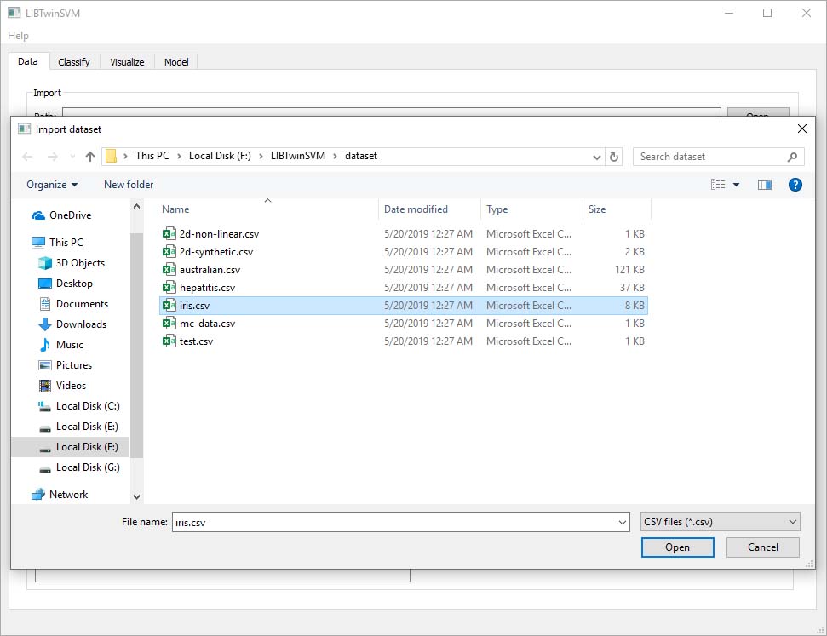The width and height of the screenshot is (827, 636).
Task: Open the recent locations dropdown arrow
Action: pos(72,157)
